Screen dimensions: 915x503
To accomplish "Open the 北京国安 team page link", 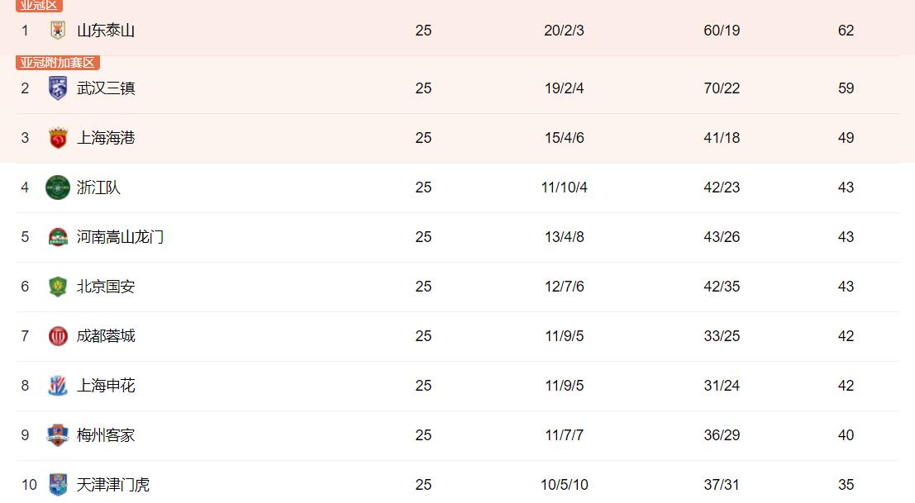I will (106, 286).
